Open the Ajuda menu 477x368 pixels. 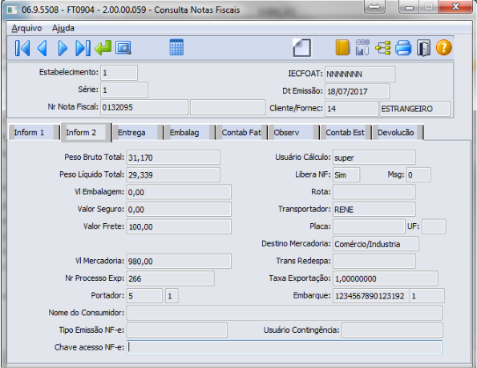coord(63,28)
